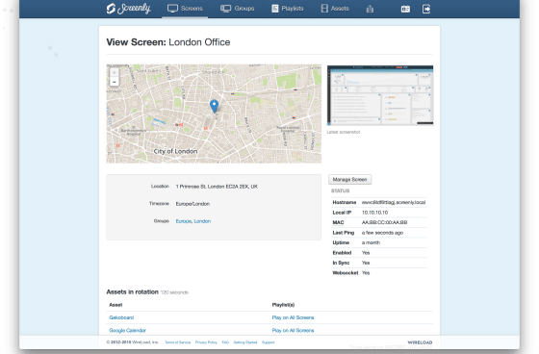Open Privacy Policy footer link

pos(206,342)
